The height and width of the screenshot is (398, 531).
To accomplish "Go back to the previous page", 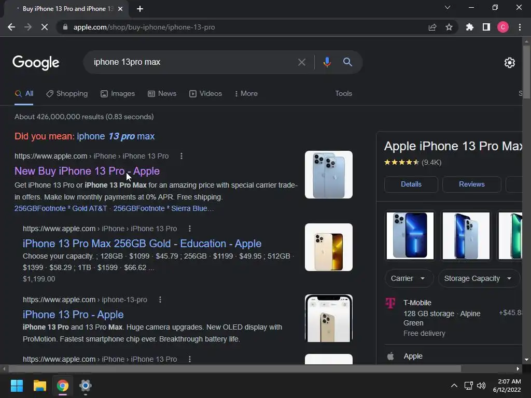I will pyautogui.click(x=11, y=27).
